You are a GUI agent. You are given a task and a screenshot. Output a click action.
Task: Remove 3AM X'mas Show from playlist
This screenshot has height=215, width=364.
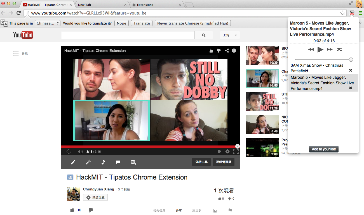[x=351, y=70]
